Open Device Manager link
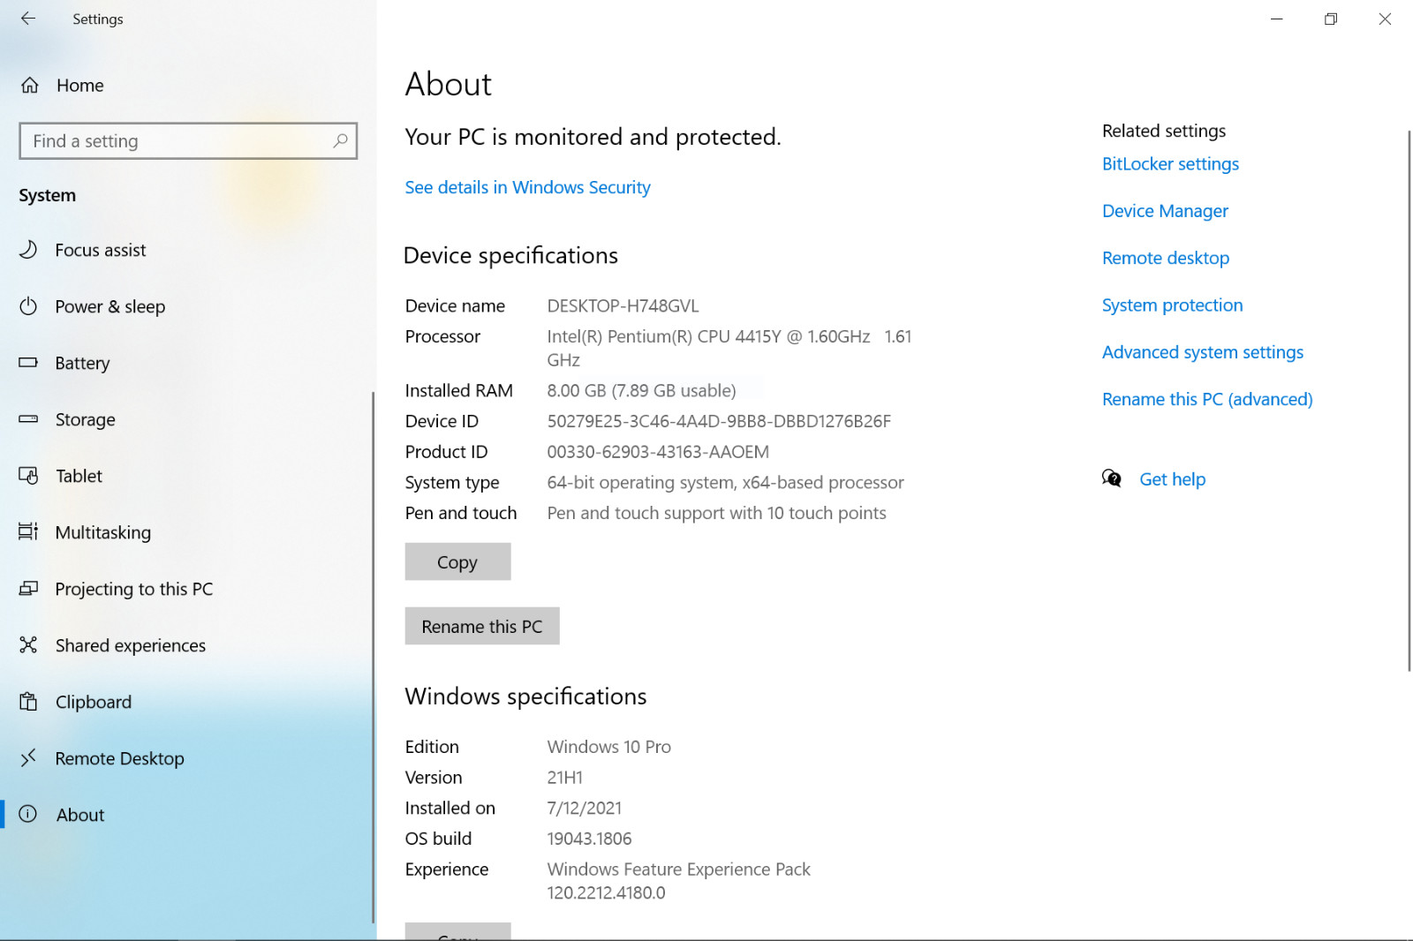1413x941 pixels. pyautogui.click(x=1165, y=211)
